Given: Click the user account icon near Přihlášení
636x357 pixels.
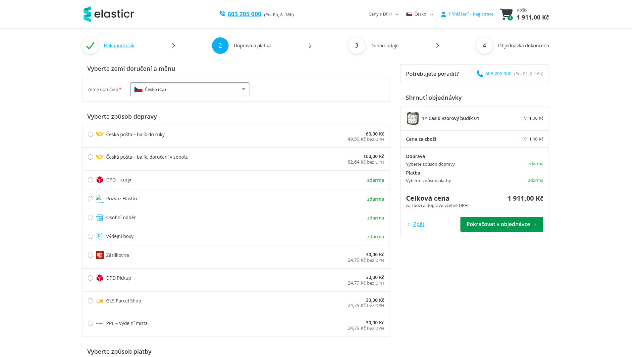Looking at the screenshot, I should pos(444,14).
